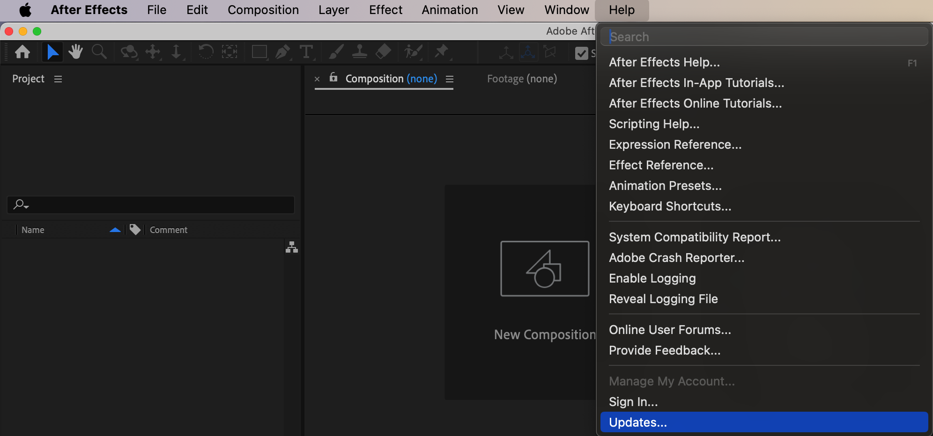Switch to the Footage (none) tab
933x436 pixels.
click(522, 79)
